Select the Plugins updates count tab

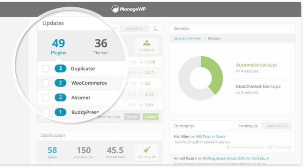58,46
